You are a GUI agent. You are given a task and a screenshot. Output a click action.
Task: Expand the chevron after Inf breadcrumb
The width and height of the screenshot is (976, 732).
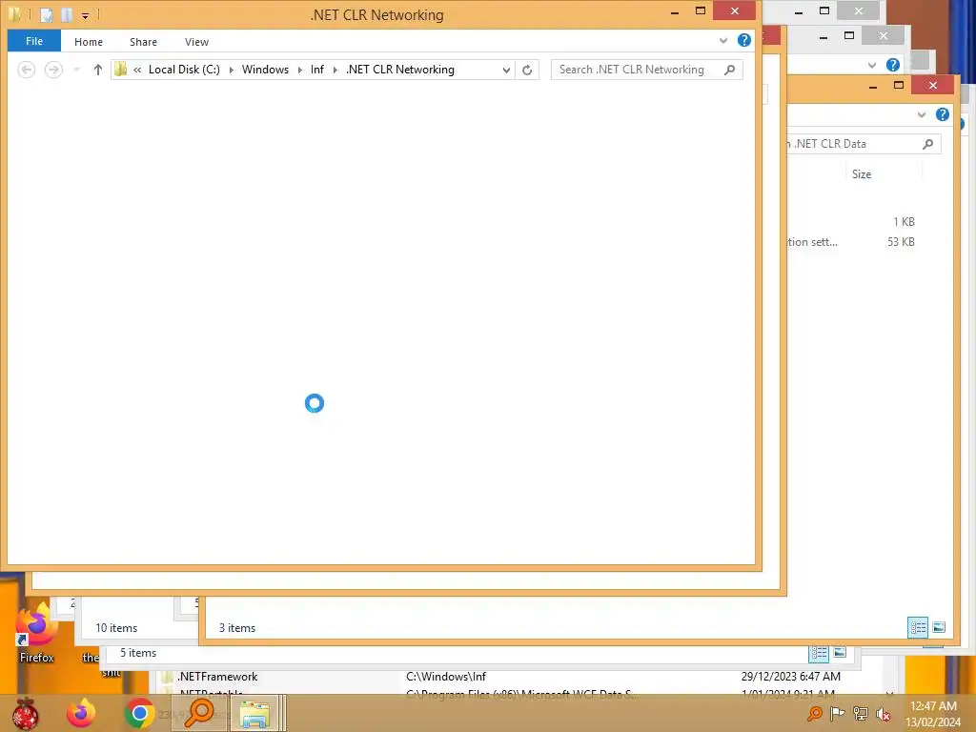[x=335, y=70]
